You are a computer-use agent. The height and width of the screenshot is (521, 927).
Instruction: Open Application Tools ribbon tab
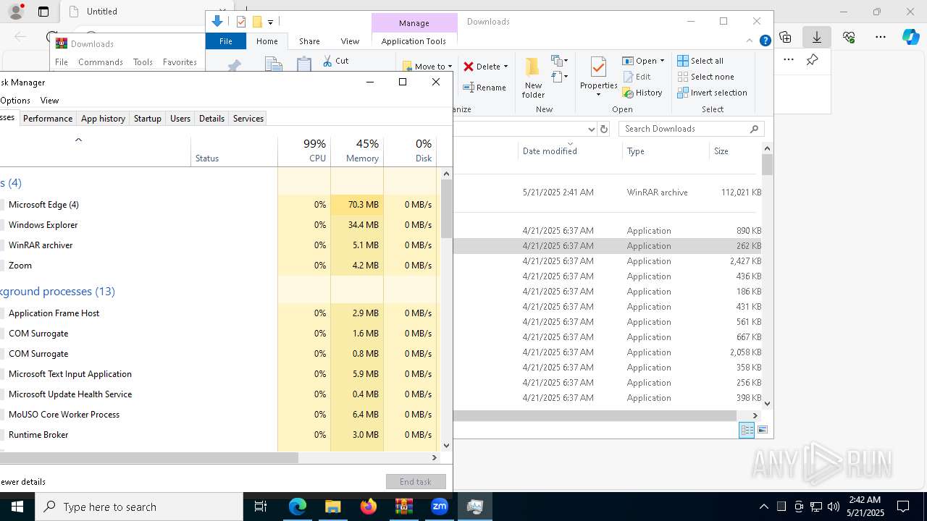tap(414, 41)
